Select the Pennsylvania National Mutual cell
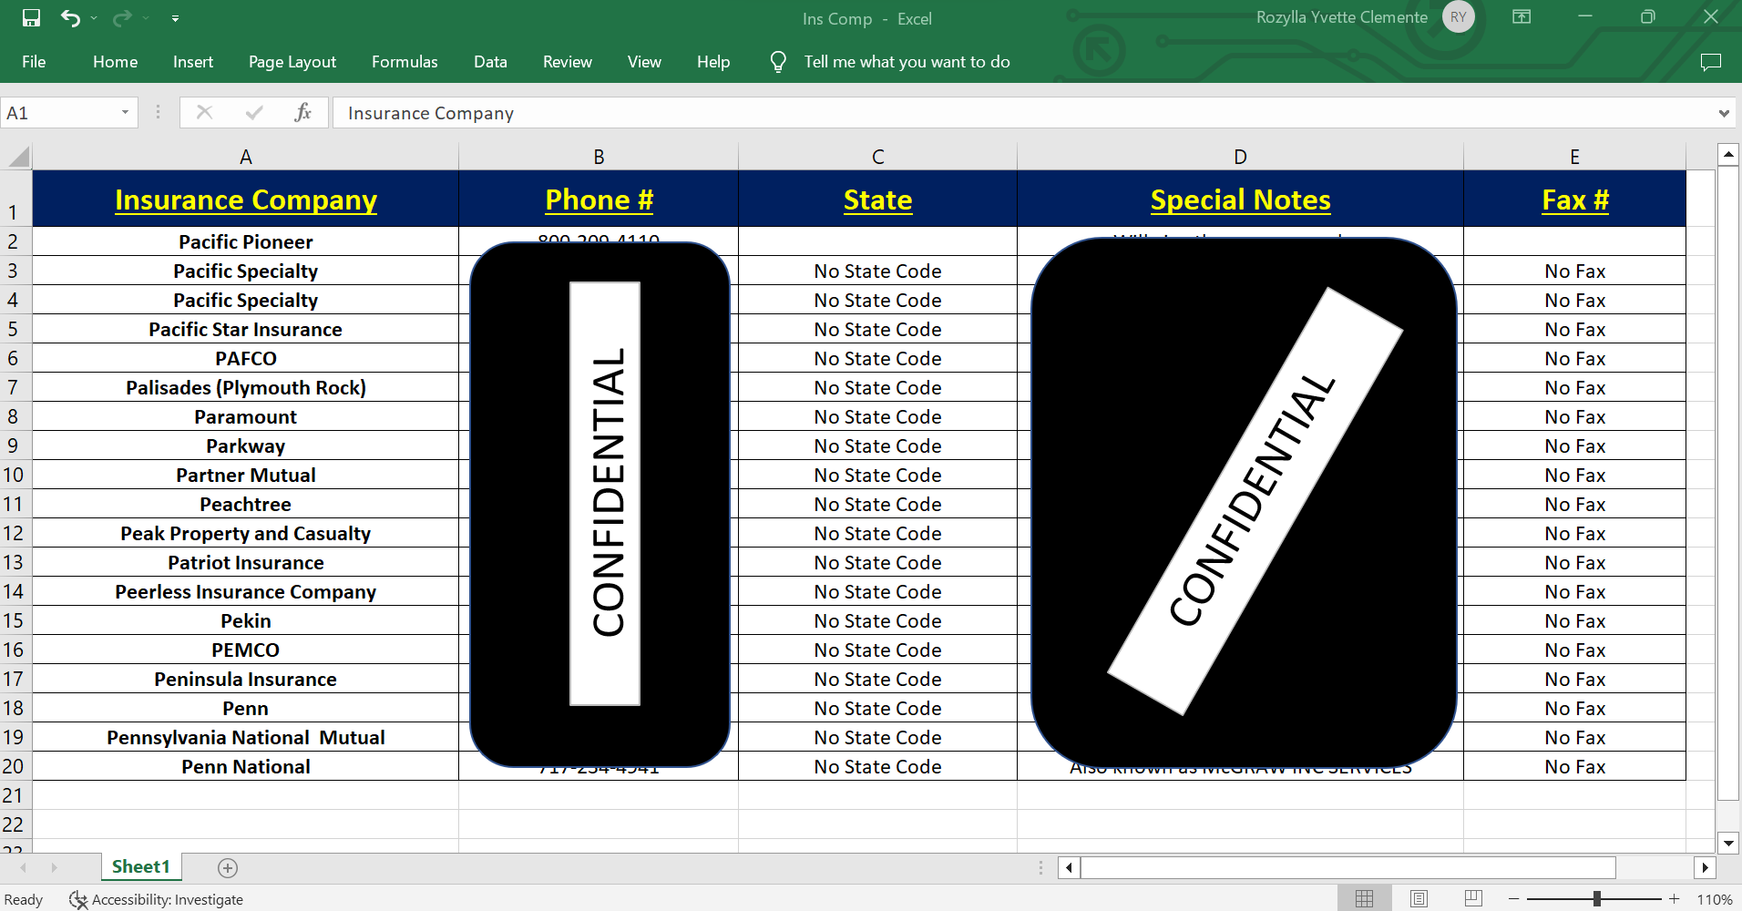Viewport: 1742px width, 911px height. click(x=246, y=737)
